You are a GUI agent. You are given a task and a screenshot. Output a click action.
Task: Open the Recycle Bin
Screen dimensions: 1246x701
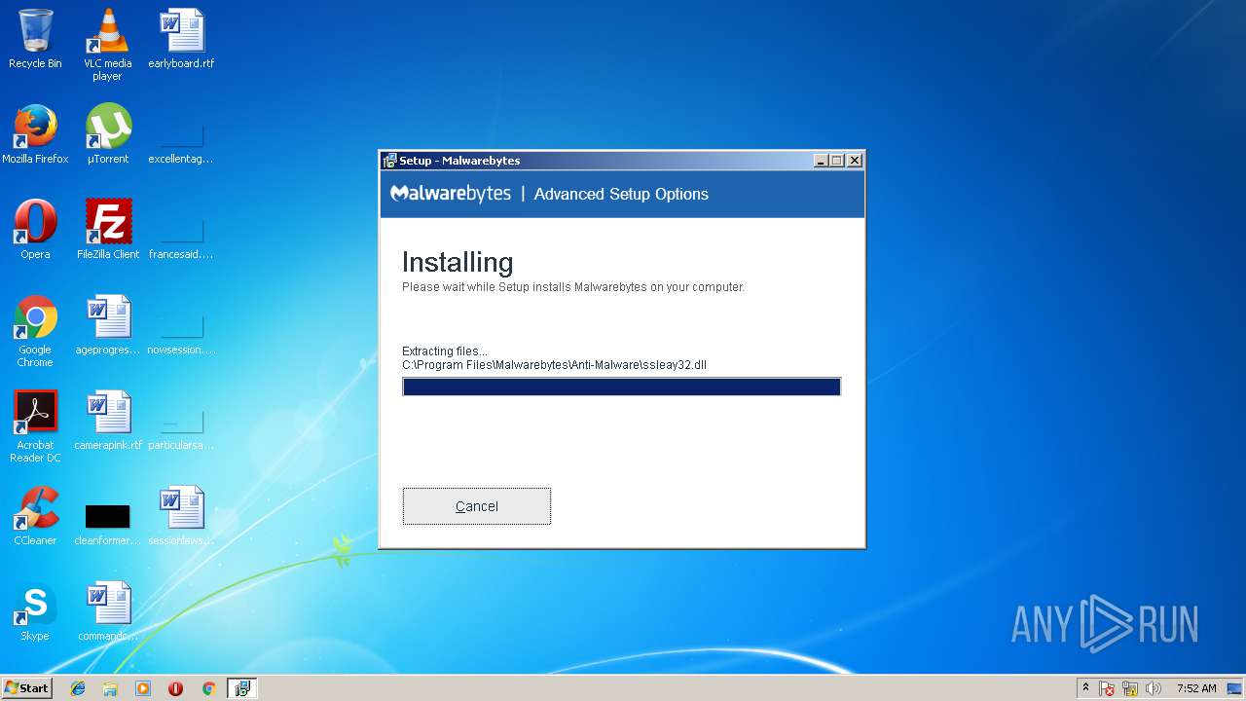(35, 39)
